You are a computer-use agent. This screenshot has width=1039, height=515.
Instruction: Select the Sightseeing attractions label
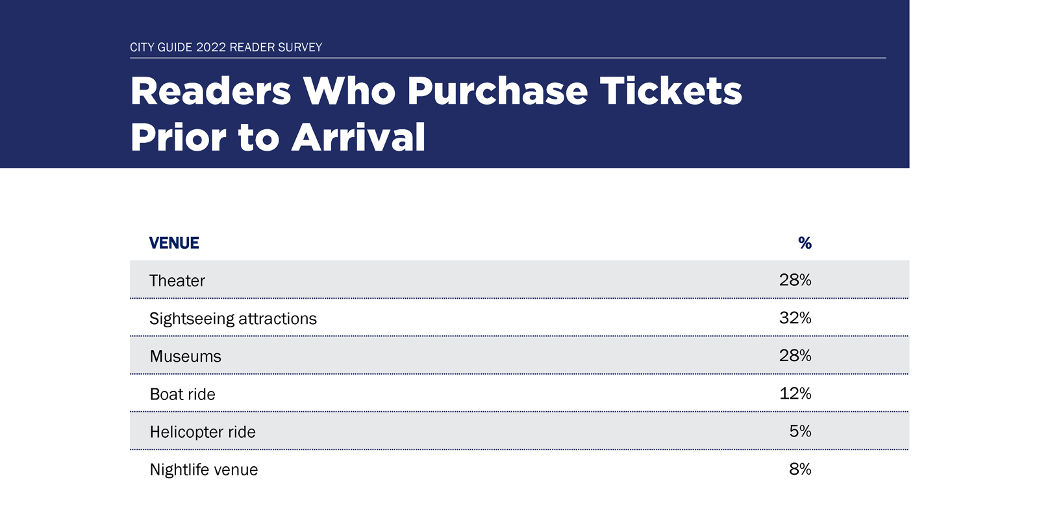(233, 319)
